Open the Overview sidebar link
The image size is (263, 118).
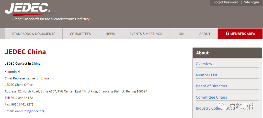204,64
